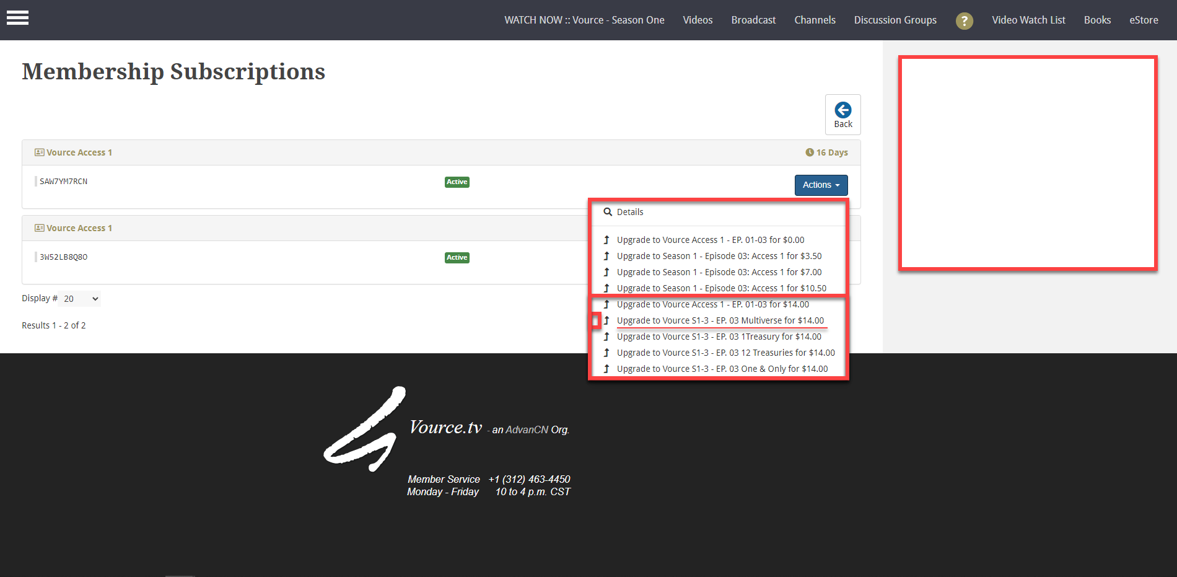Go to Videos in the top navigation
Screen dimensions: 1177x577
click(x=698, y=20)
